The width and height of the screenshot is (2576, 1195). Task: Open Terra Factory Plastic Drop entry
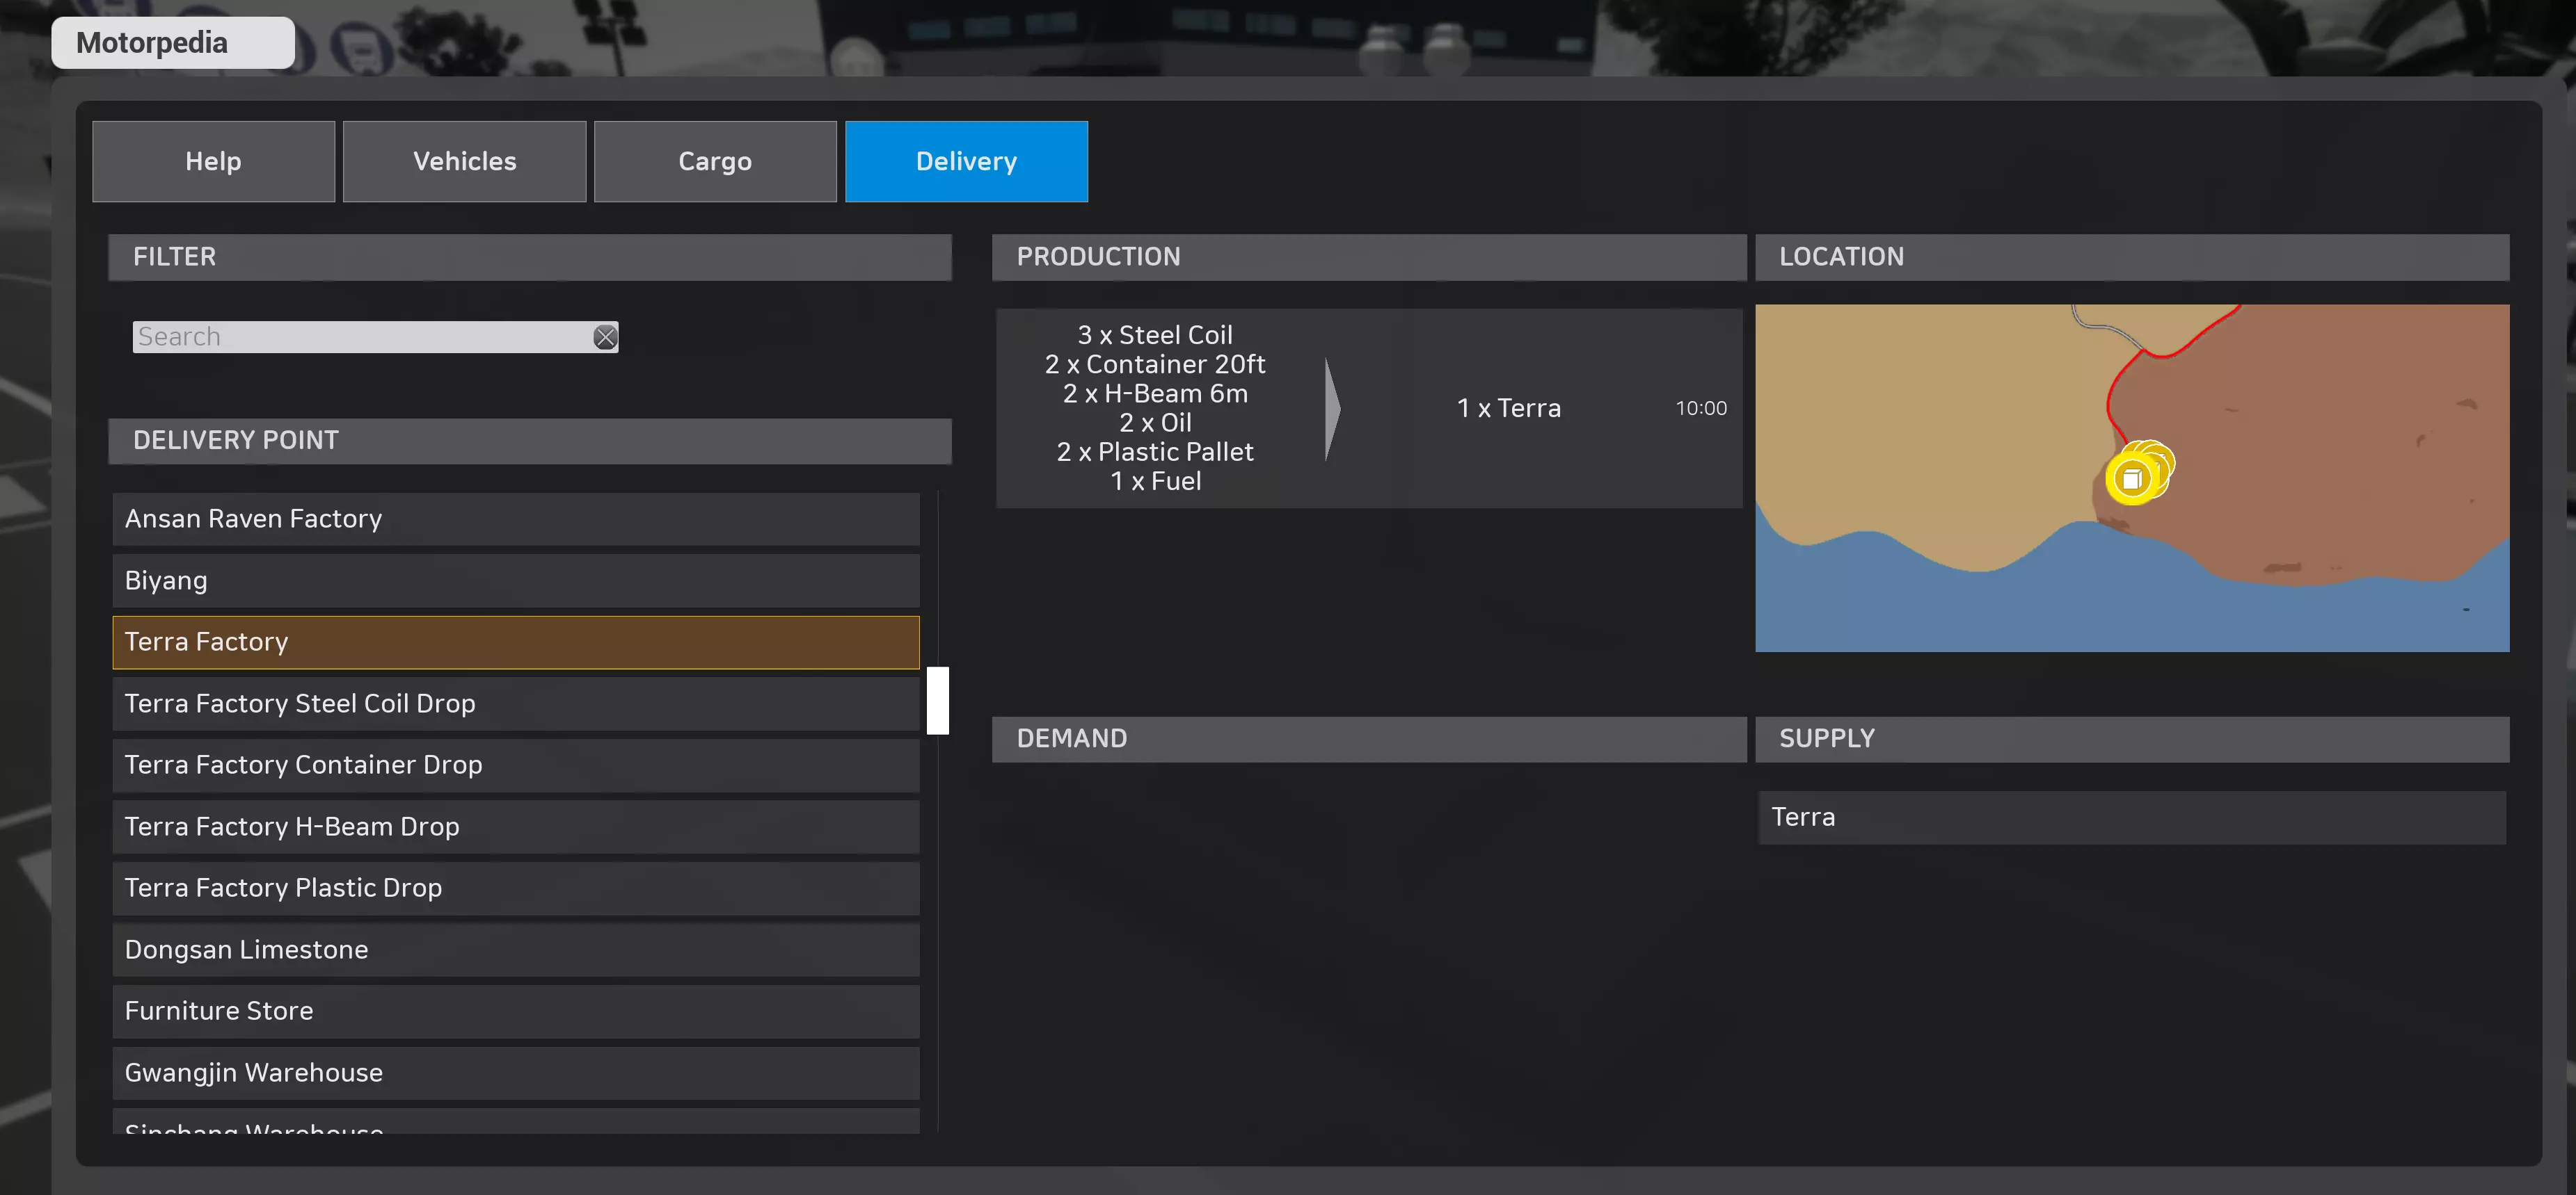click(x=515, y=887)
